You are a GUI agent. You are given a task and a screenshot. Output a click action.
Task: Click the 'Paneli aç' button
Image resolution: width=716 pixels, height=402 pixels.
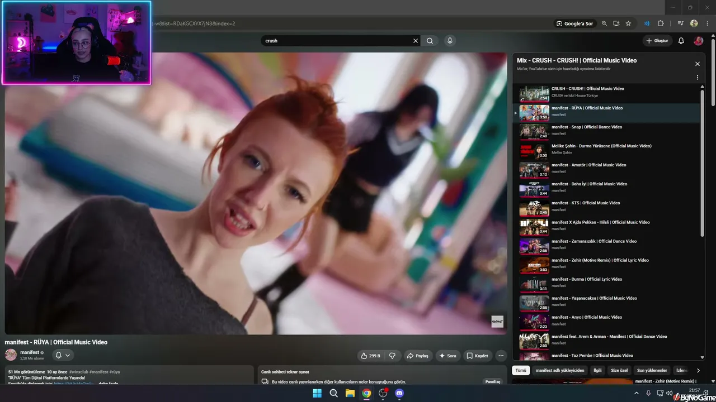point(493,382)
